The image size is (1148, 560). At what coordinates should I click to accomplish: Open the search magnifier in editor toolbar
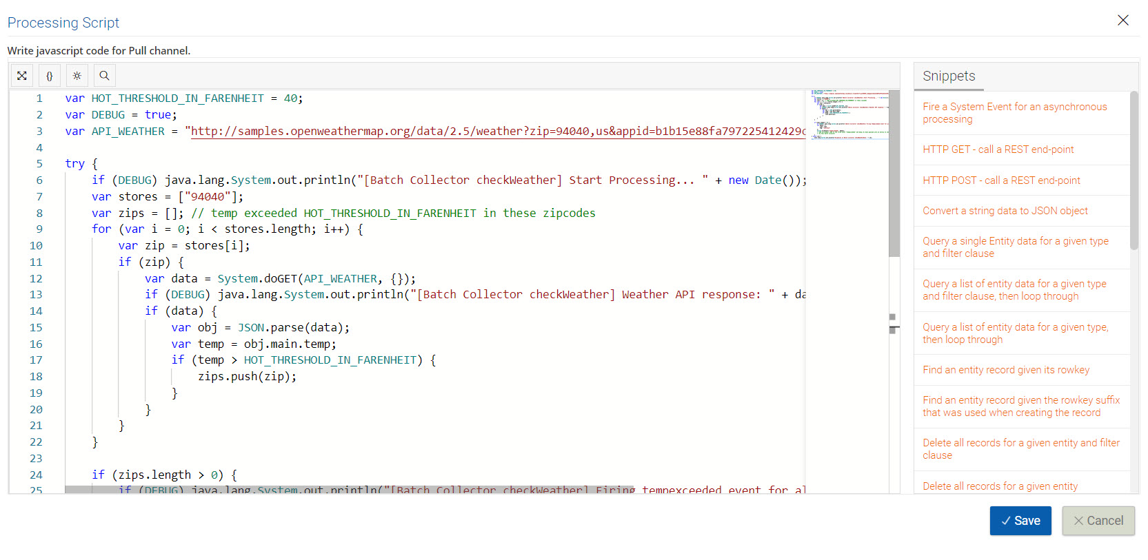click(104, 76)
